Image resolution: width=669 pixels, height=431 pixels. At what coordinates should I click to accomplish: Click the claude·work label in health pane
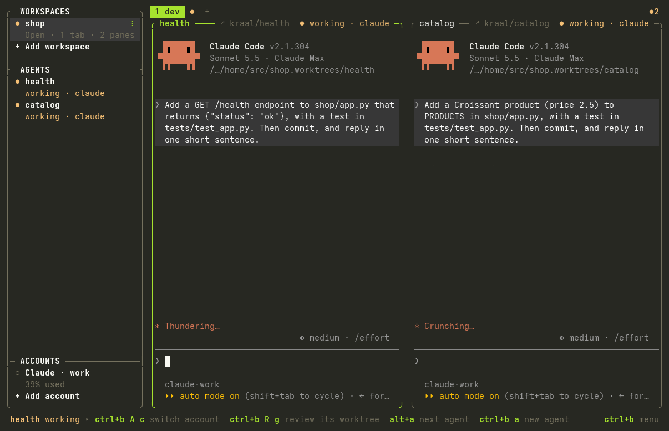click(x=192, y=384)
